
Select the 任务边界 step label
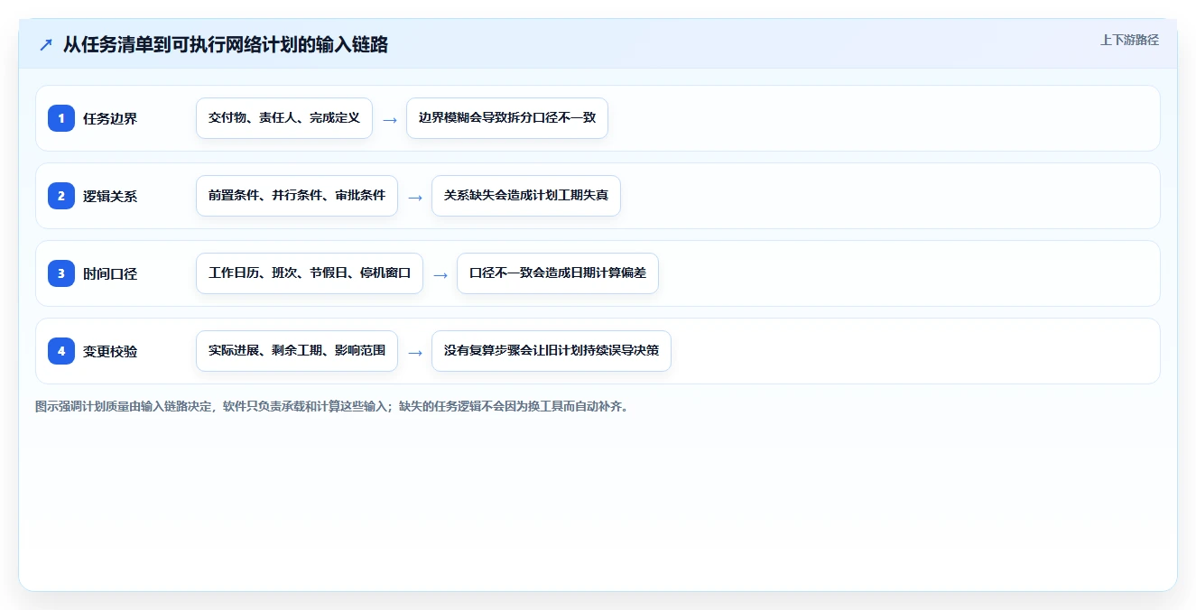(x=110, y=118)
